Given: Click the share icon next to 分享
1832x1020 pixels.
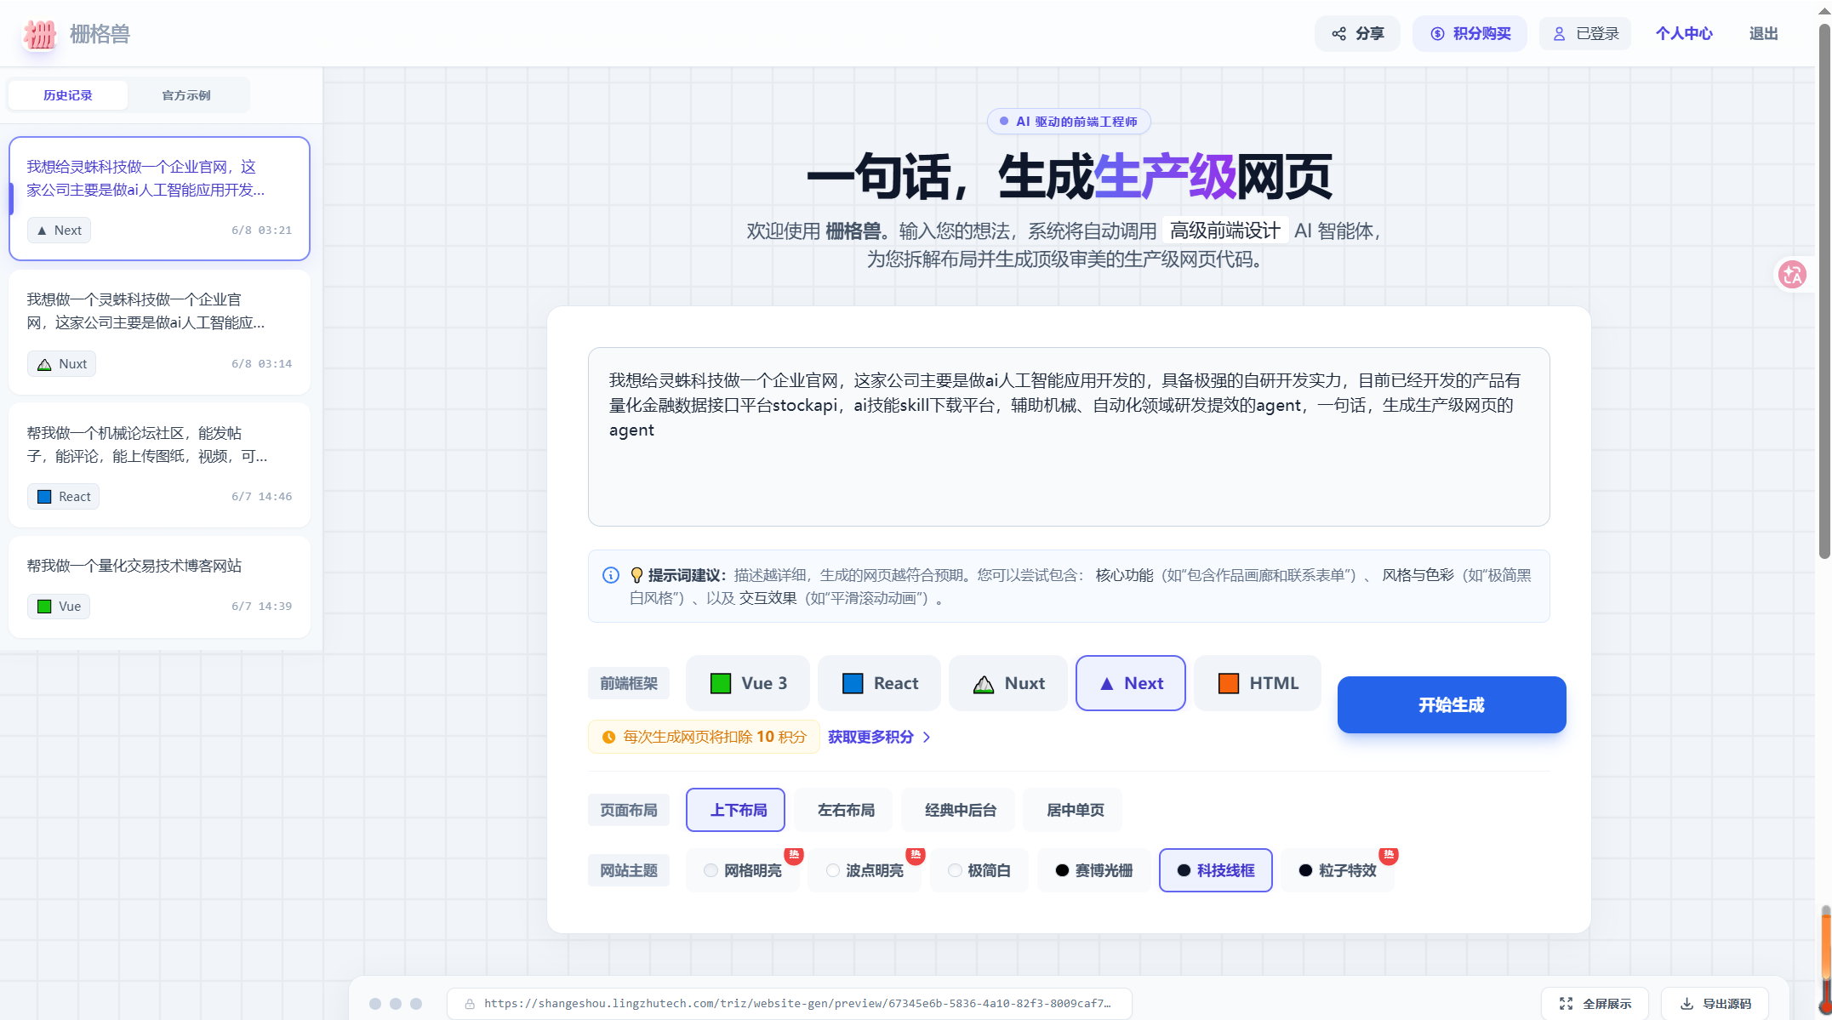Looking at the screenshot, I should pyautogui.click(x=1339, y=34).
